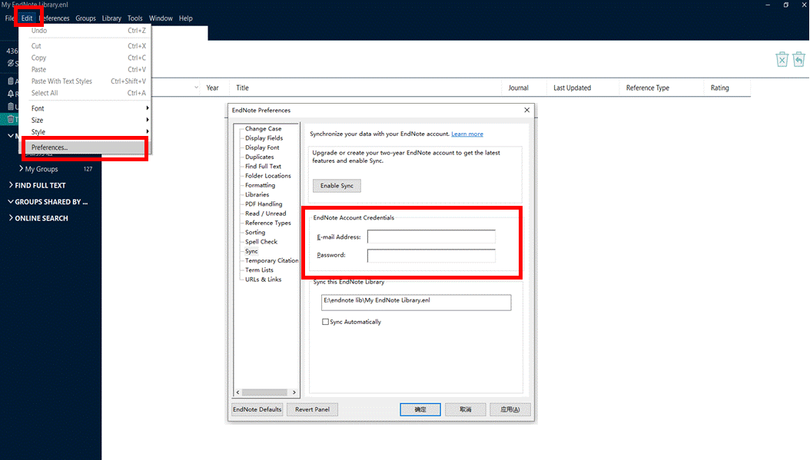Enable the Sync Automatically checkbox
Image resolution: width=810 pixels, height=460 pixels.
pyautogui.click(x=326, y=322)
